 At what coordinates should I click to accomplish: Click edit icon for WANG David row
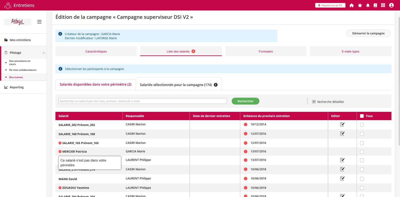pos(342,178)
